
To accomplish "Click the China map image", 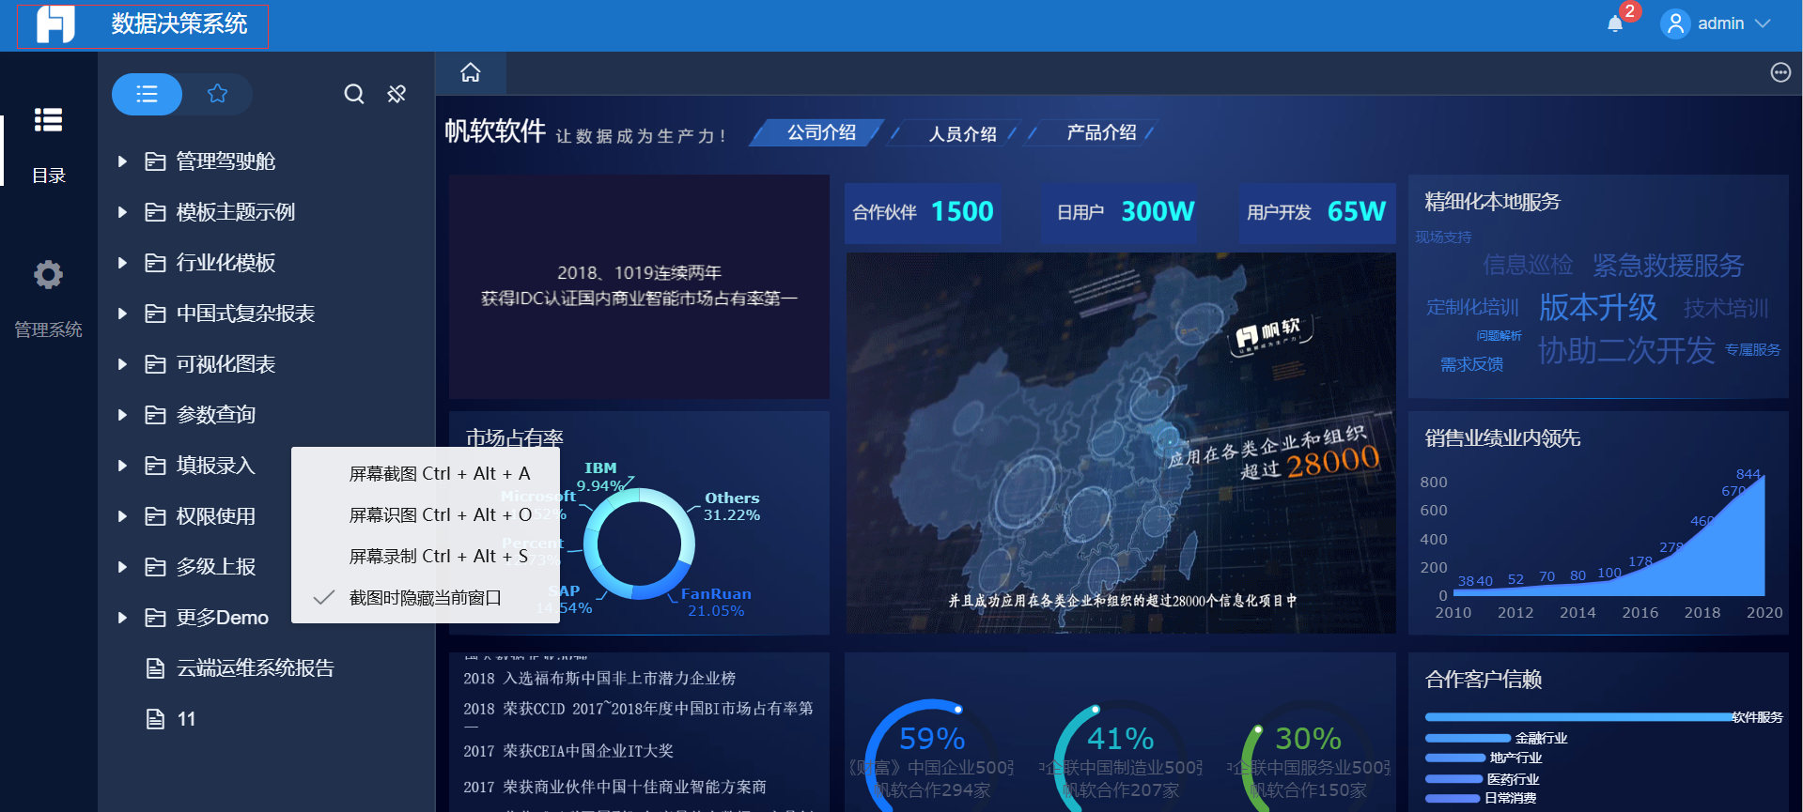I will coord(1121,443).
